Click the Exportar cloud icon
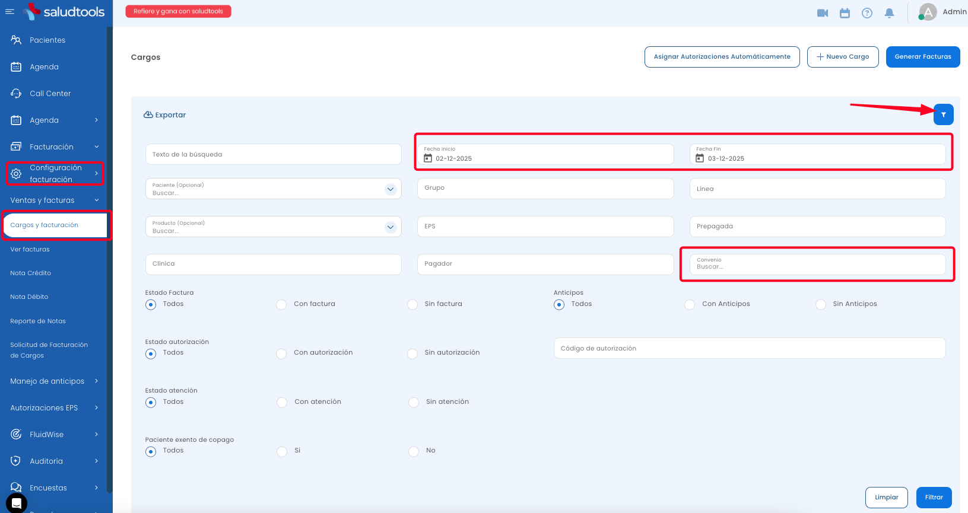The width and height of the screenshot is (968, 513). tap(148, 114)
